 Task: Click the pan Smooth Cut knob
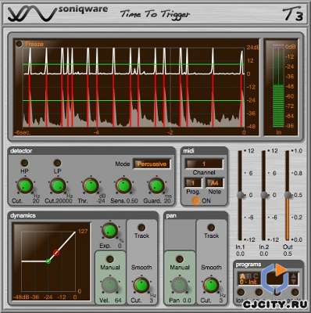click(x=211, y=285)
